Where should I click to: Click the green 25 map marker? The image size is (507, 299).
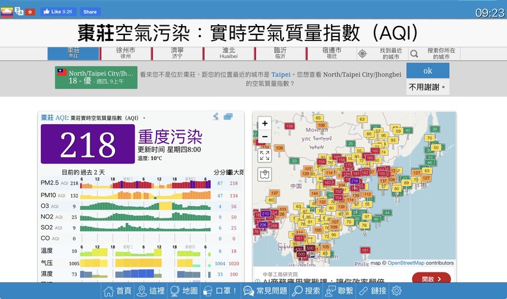pos(350,144)
